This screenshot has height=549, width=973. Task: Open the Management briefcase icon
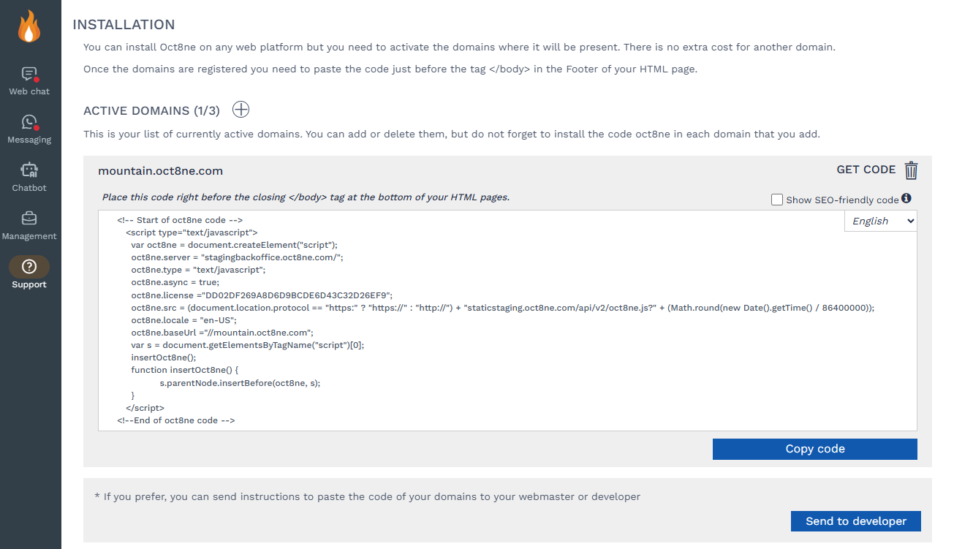pyautogui.click(x=29, y=219)
